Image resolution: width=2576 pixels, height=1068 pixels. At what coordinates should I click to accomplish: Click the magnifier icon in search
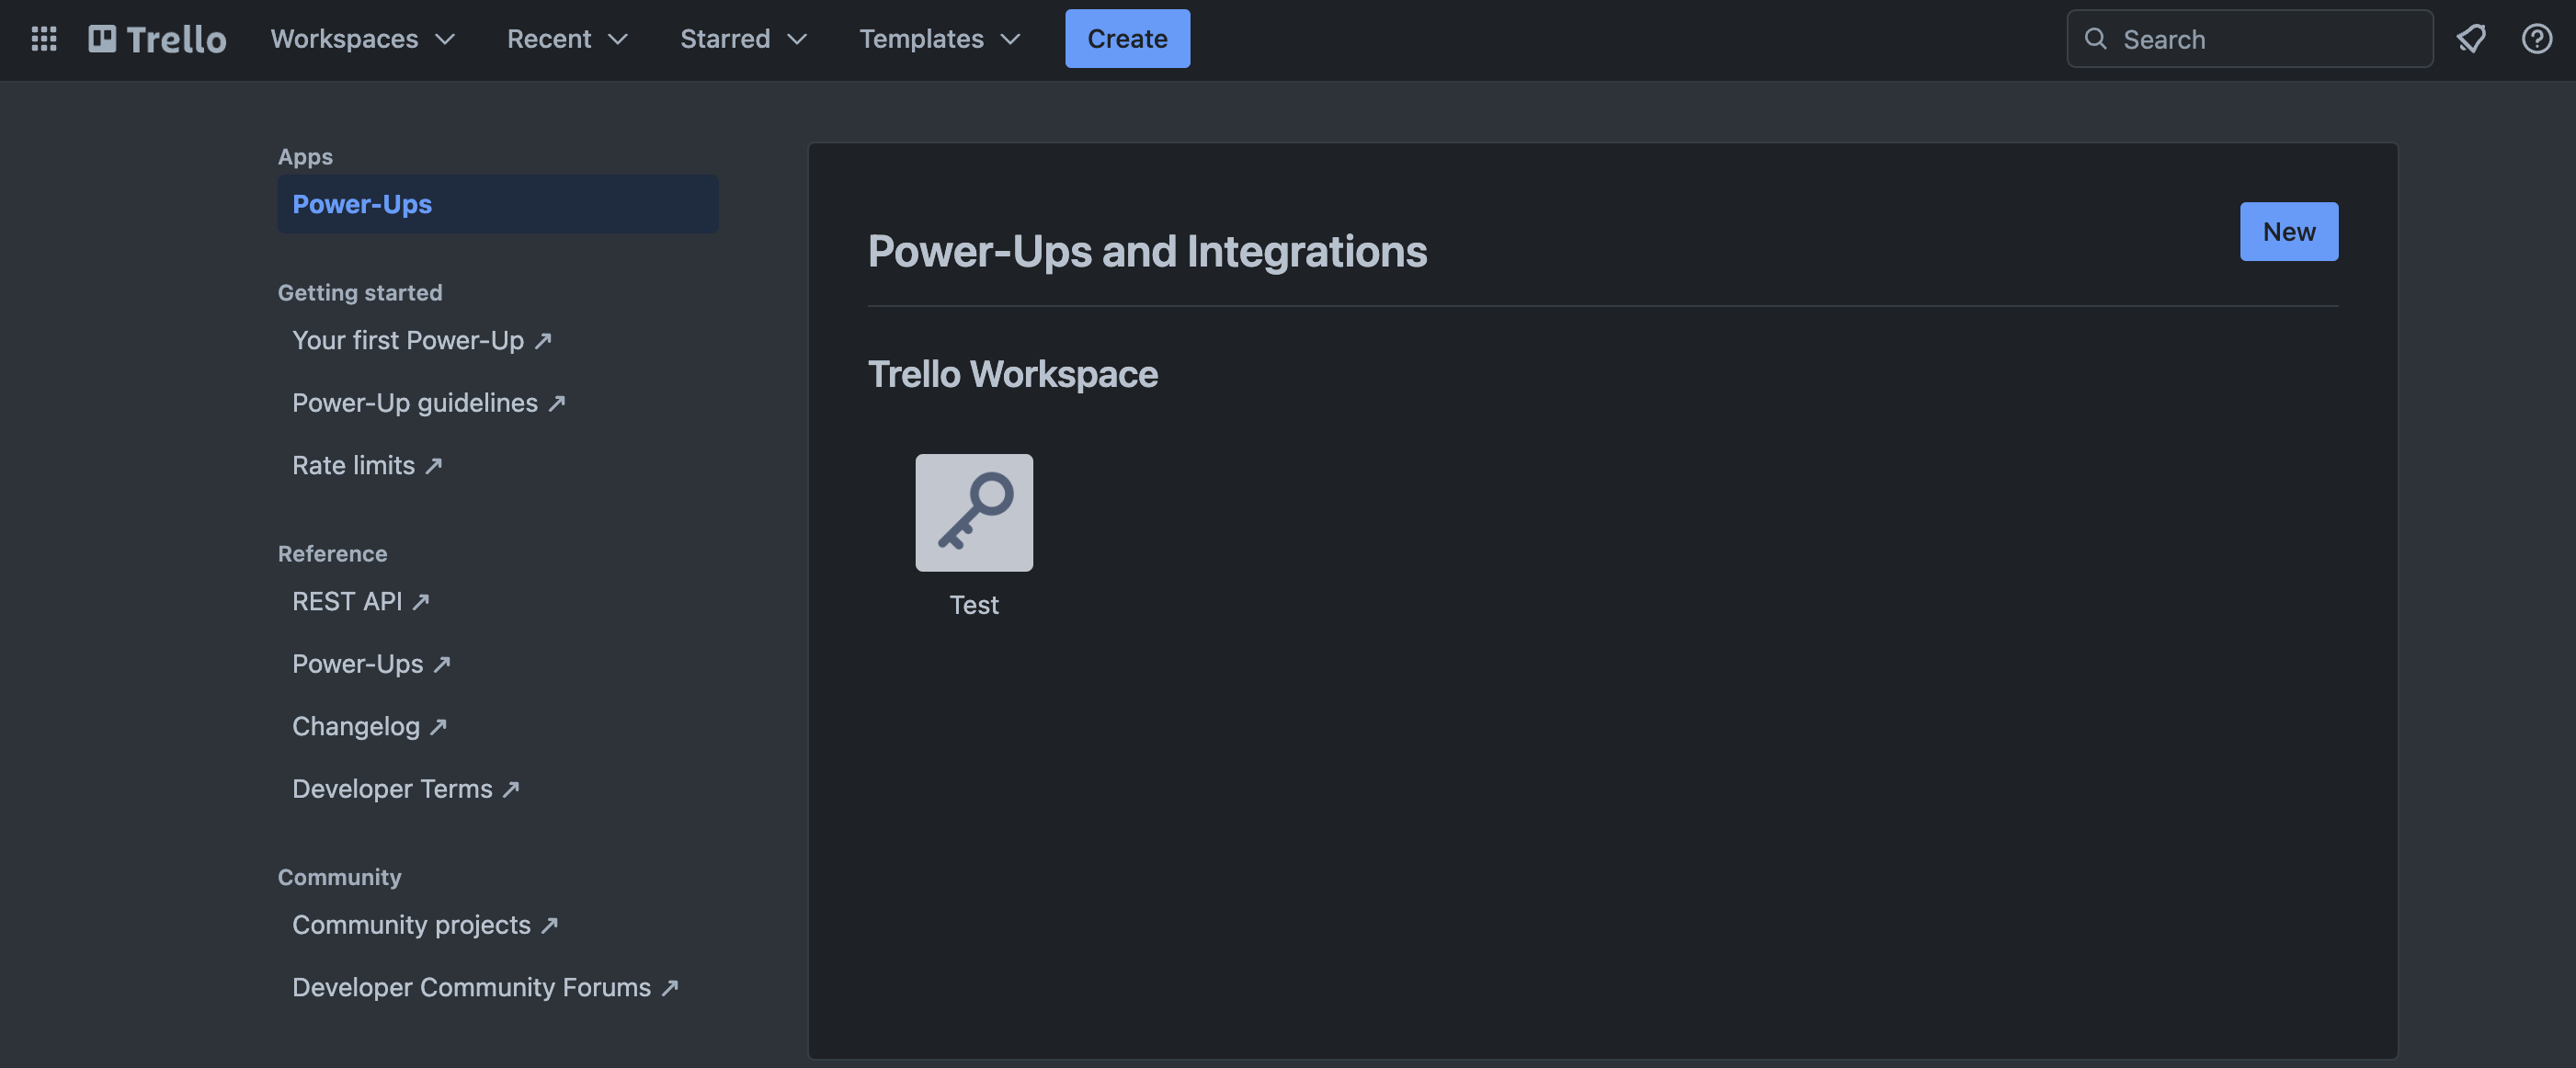tap(2096, 39)
